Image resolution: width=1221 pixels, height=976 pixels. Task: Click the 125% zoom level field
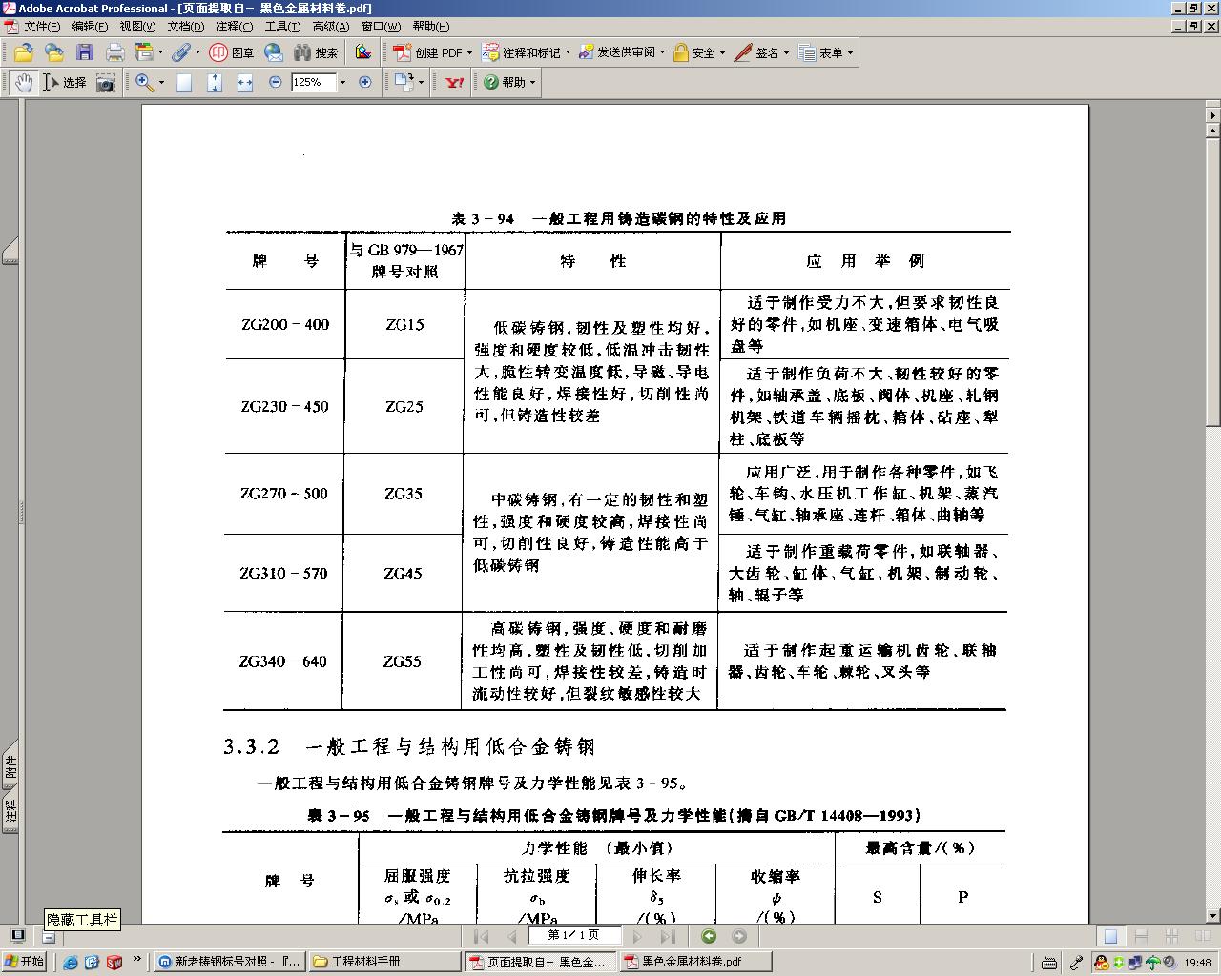click(314, 82)
